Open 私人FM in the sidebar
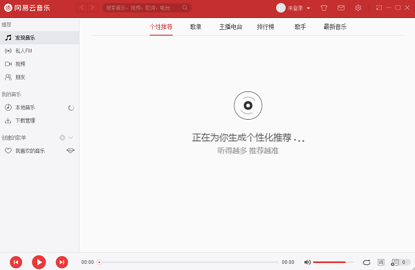Screen dimensions: 415x270 [x=39, y=51]
